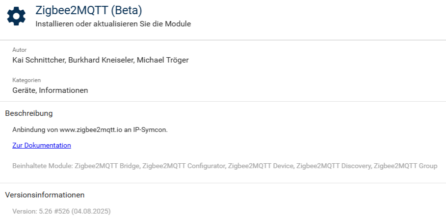Click author name Kai Schnittcher

[x=38, y=60]
